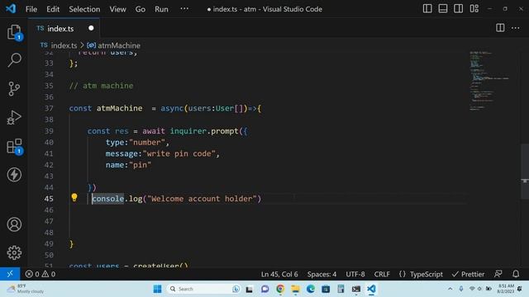Click the "write pin code" string on line 41
The height and width of the screenshot is (297, 529).
(x=179, y=153)
